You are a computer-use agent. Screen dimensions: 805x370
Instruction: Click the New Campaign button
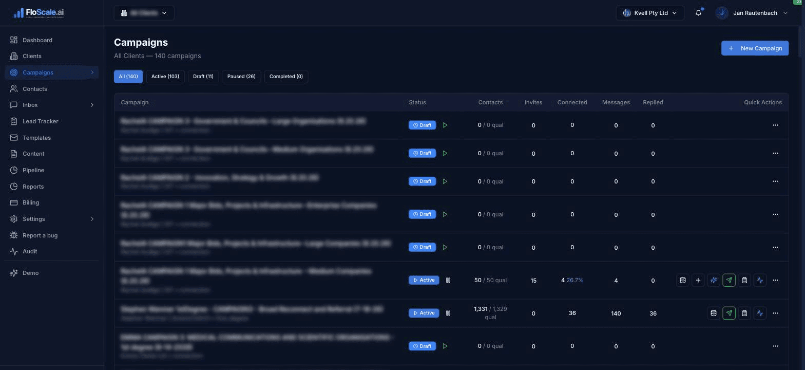click(755, 48)
